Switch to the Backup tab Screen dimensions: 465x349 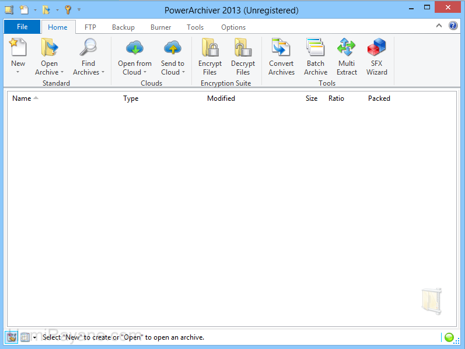tap(123, 27)
